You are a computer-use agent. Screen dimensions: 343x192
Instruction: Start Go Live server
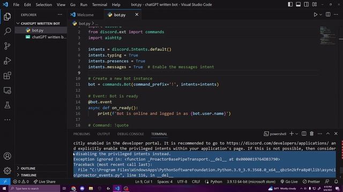tap(289, 181)
